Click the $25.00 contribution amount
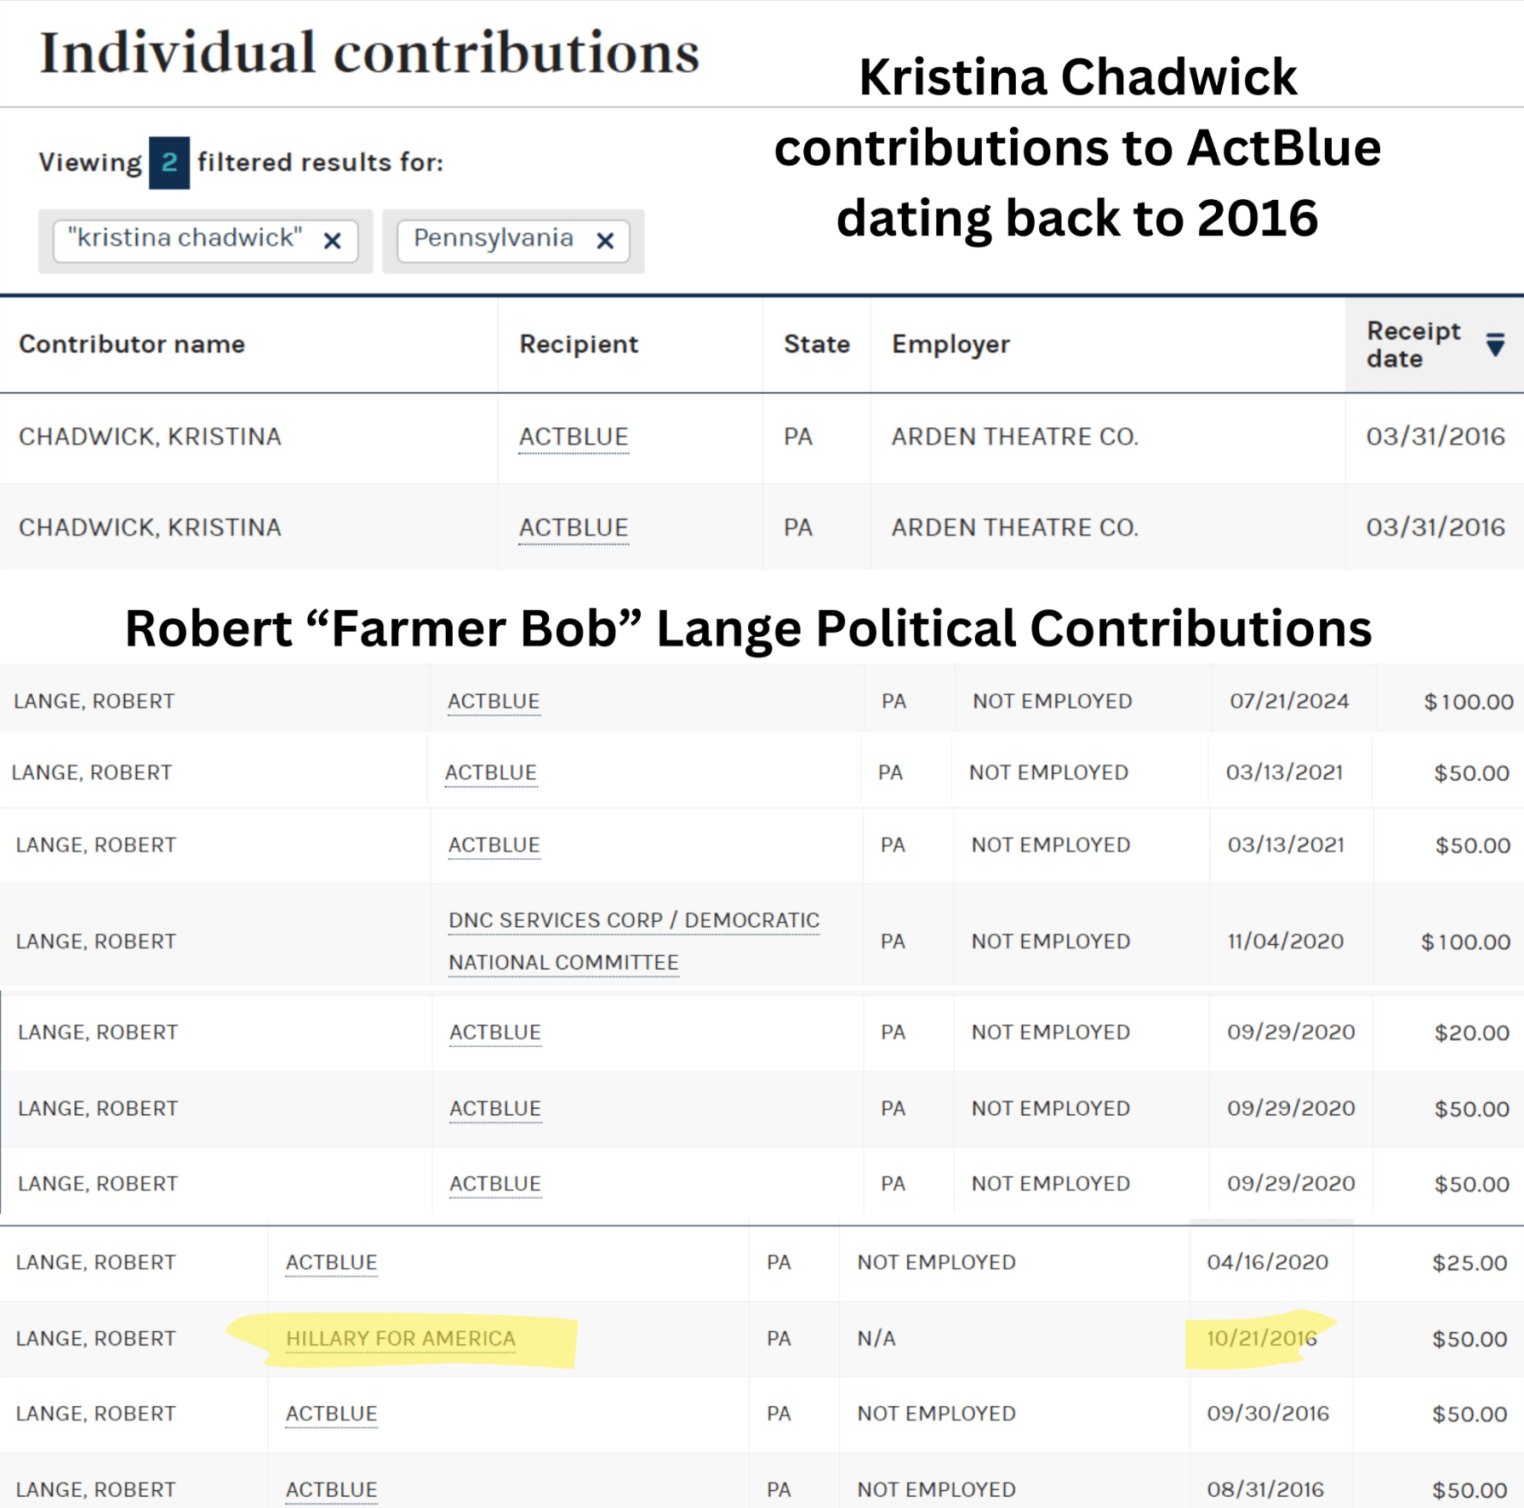Viewport: 1524px width, 1508px height. pyautogui.click(x=1470, y=1263)
